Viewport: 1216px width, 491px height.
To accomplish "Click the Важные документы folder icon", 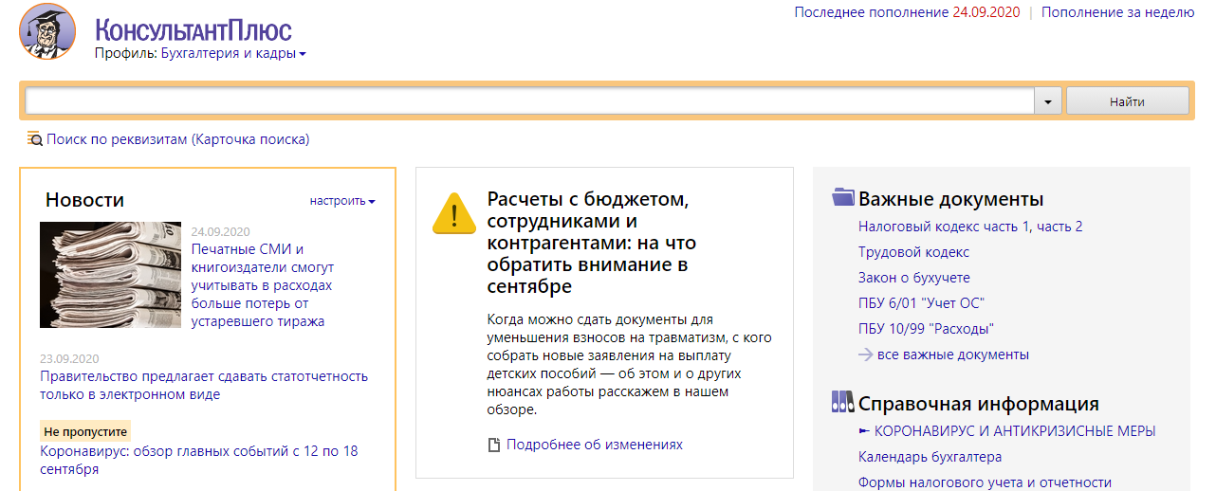I will 842,198.
